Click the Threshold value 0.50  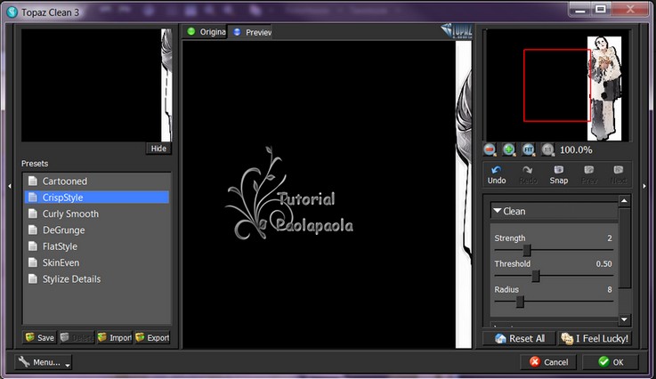603,264
